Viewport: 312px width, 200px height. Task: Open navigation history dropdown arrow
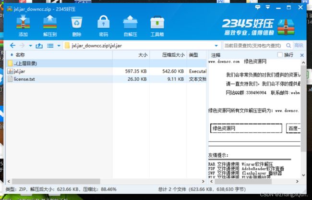click(x=30, y=46)
